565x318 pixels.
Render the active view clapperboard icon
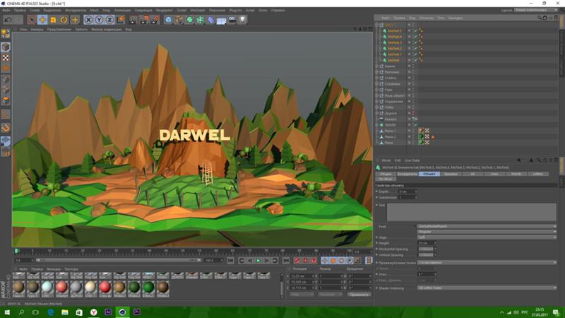click(133, 20)
